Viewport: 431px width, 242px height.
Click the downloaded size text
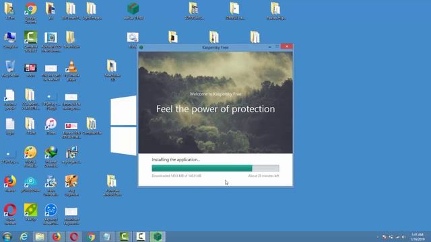tap(176, 175)
